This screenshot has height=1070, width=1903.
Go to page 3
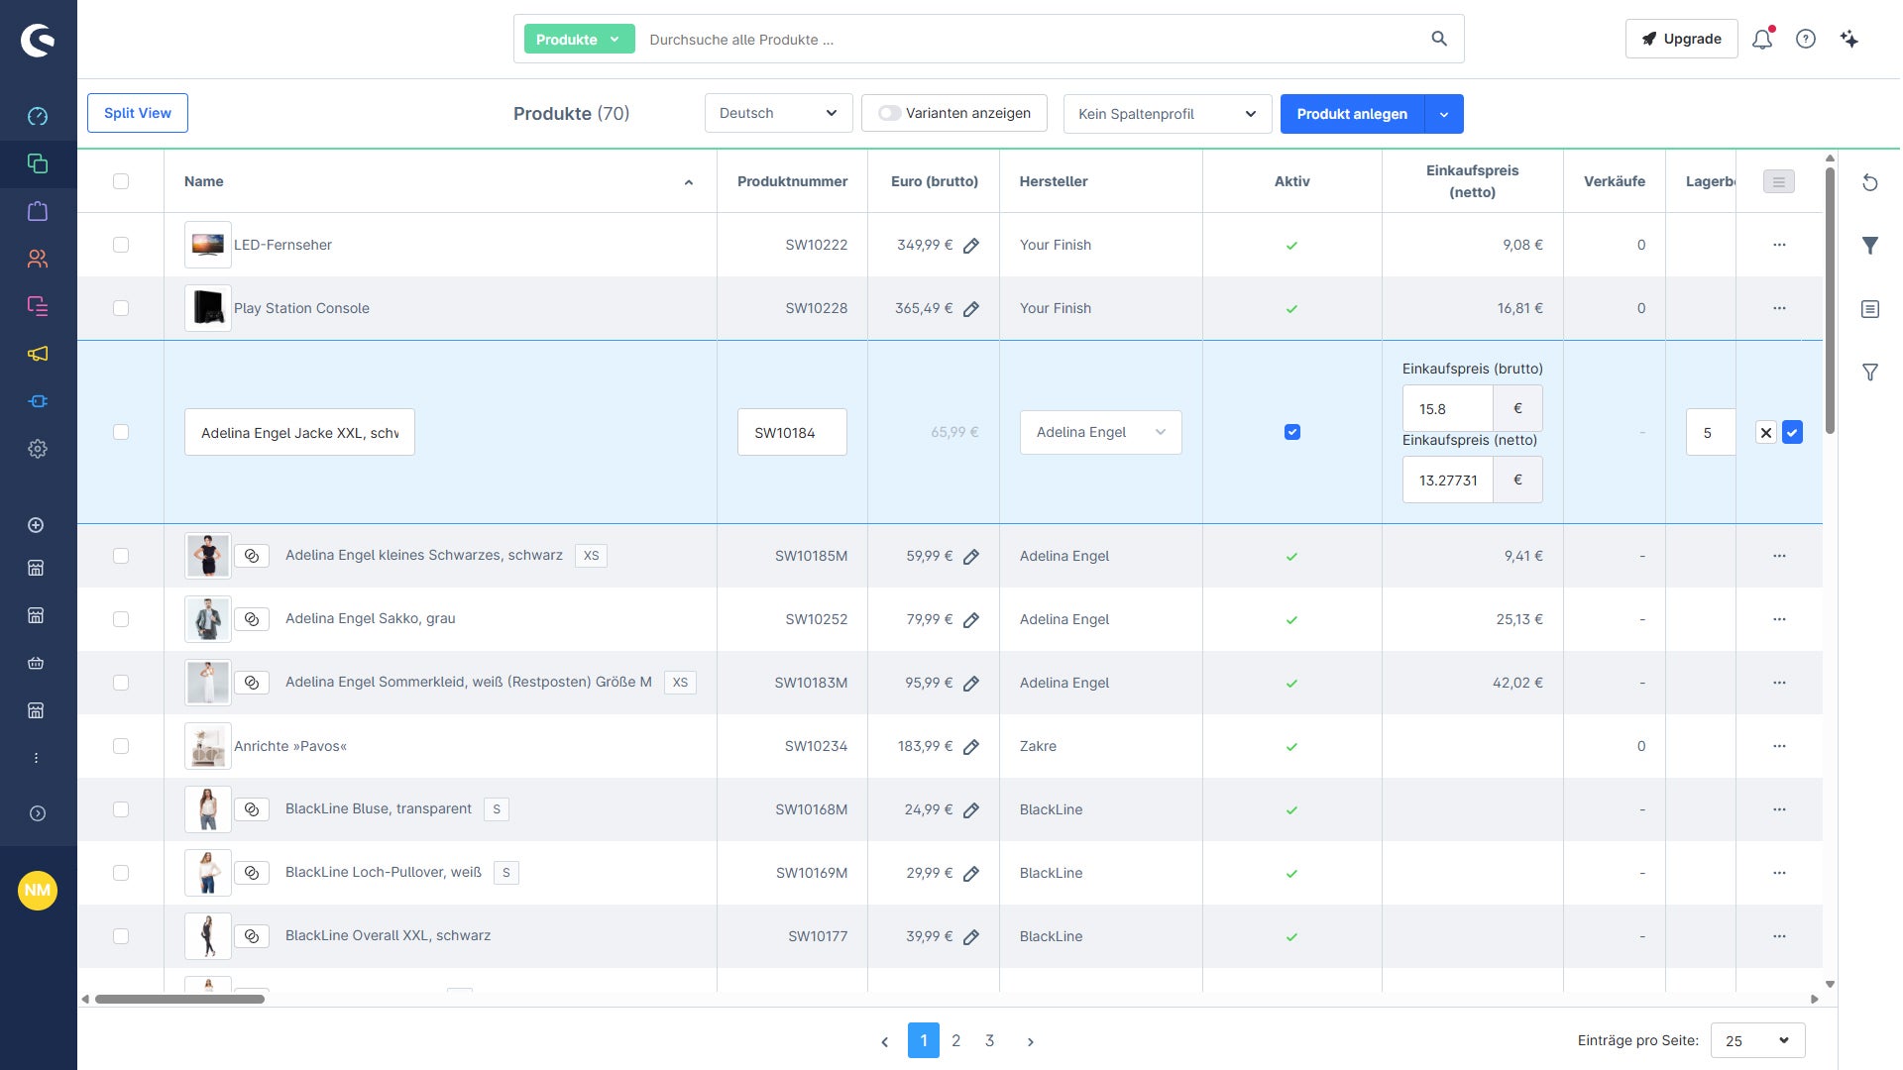coord(989,1040)
